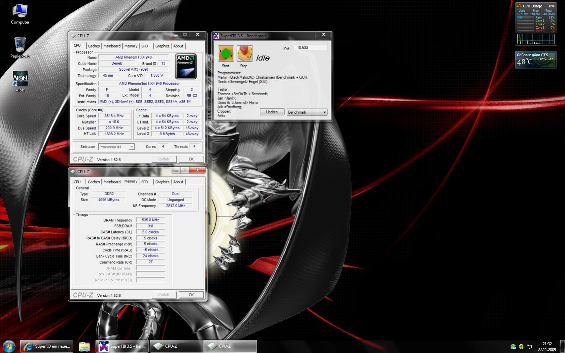
Task: Expand the Benchmark dropdown in SuperFIB
Action: (307, 112)
